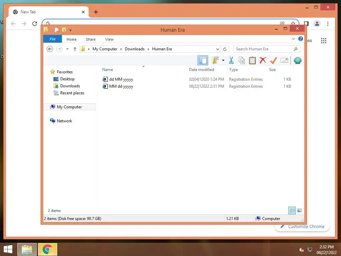The image size is (341, 256).
Task: Click the date 06|22|12022 2:31 PM
Action: [206, 86]
